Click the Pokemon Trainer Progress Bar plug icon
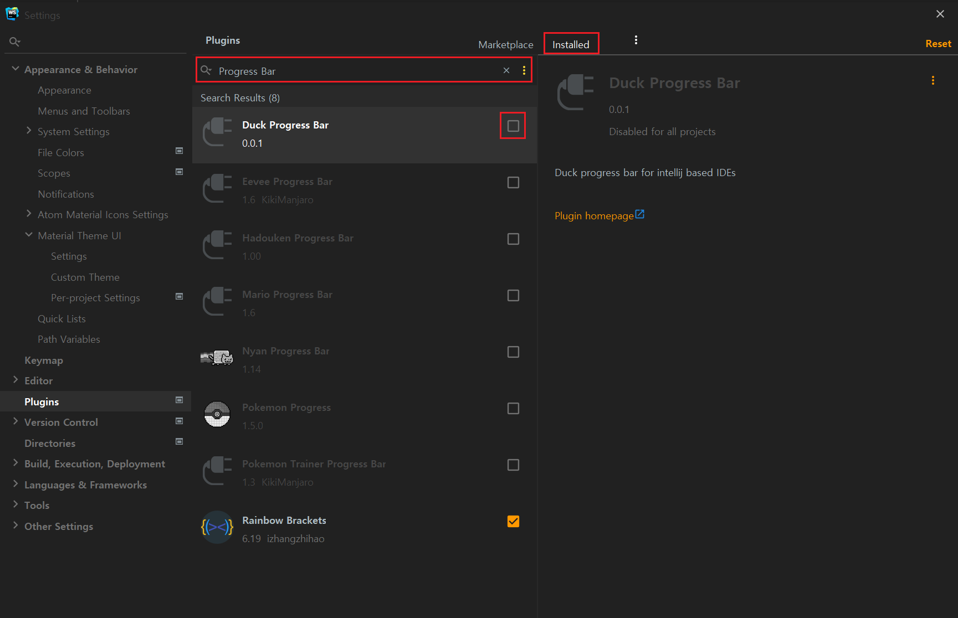Viewport: 958px width, 618px height. (x=217, y=471)
